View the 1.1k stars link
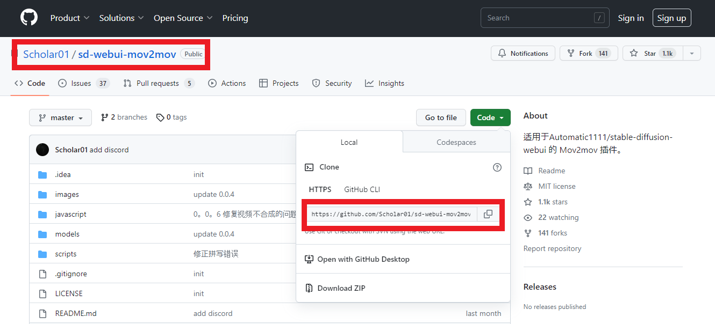The image size is (715, 324). (546, 202)
